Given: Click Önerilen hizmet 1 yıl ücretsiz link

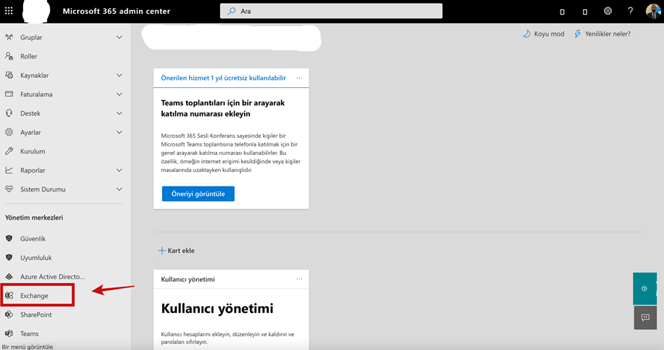Looking at the screenshot, I should click(x=223, y=78).
